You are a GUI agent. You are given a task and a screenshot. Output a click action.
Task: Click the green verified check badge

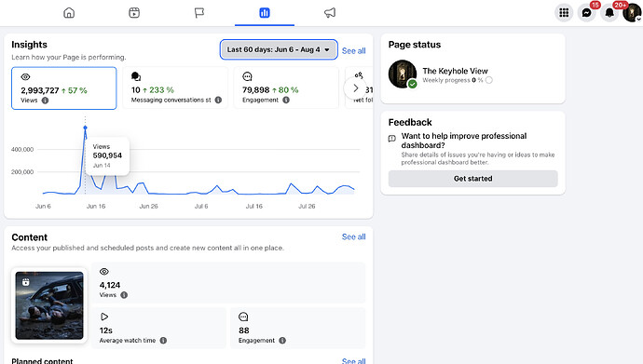413,84
